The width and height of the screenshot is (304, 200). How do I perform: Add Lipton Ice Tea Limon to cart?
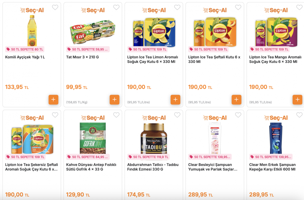(175, 100)
